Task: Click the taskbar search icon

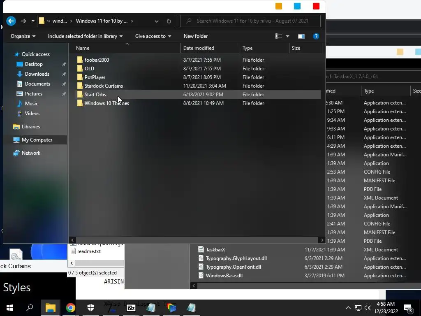Action: click(30, 308)
